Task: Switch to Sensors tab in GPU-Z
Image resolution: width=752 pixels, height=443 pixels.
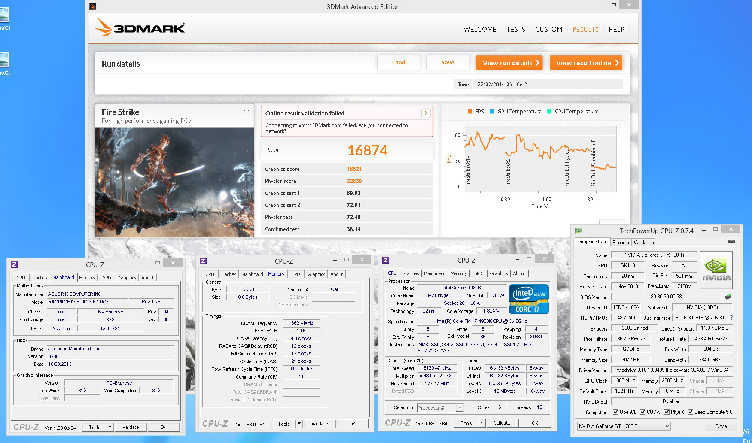Action: tap(621, 243)
